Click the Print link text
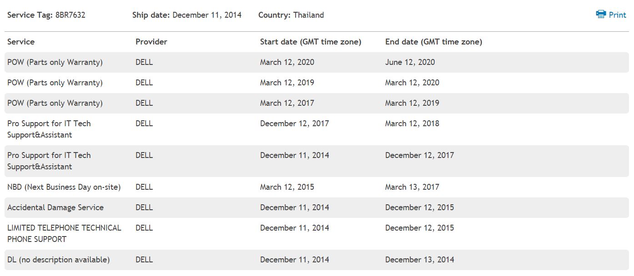The width and height of the screenshot is (634, 276). pyautogui.click(x=617, y=15)
